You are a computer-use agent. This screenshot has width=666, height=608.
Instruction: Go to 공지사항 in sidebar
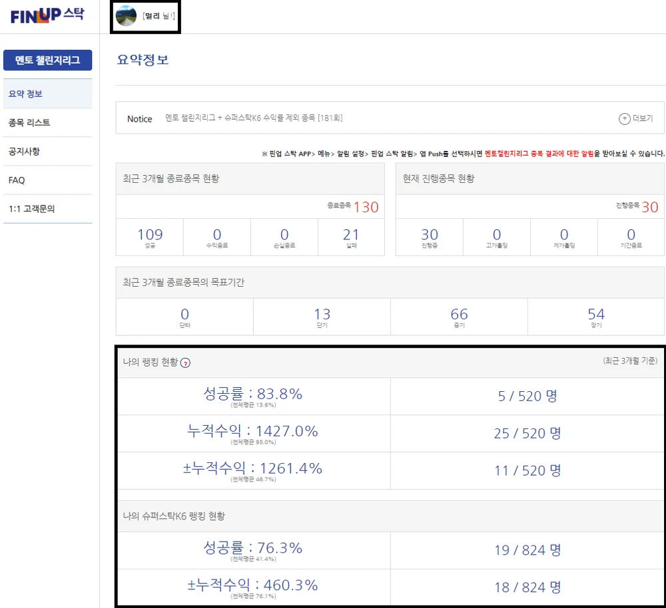coord(25,152)
